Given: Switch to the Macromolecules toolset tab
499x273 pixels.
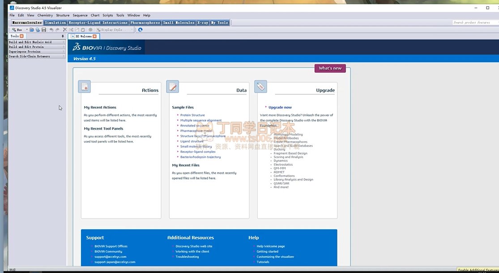Looking at the screenshot, I should (x=27, y=23).
